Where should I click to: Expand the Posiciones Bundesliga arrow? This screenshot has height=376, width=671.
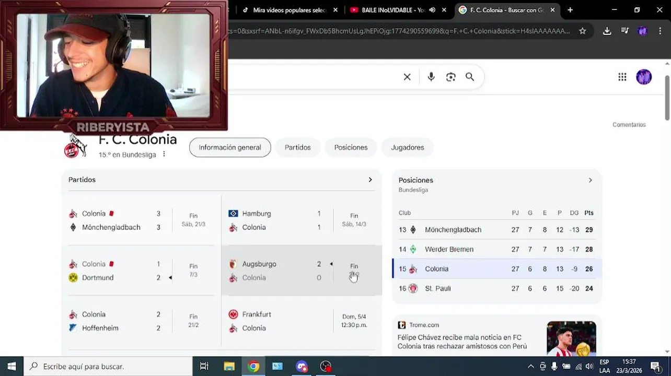590,180
